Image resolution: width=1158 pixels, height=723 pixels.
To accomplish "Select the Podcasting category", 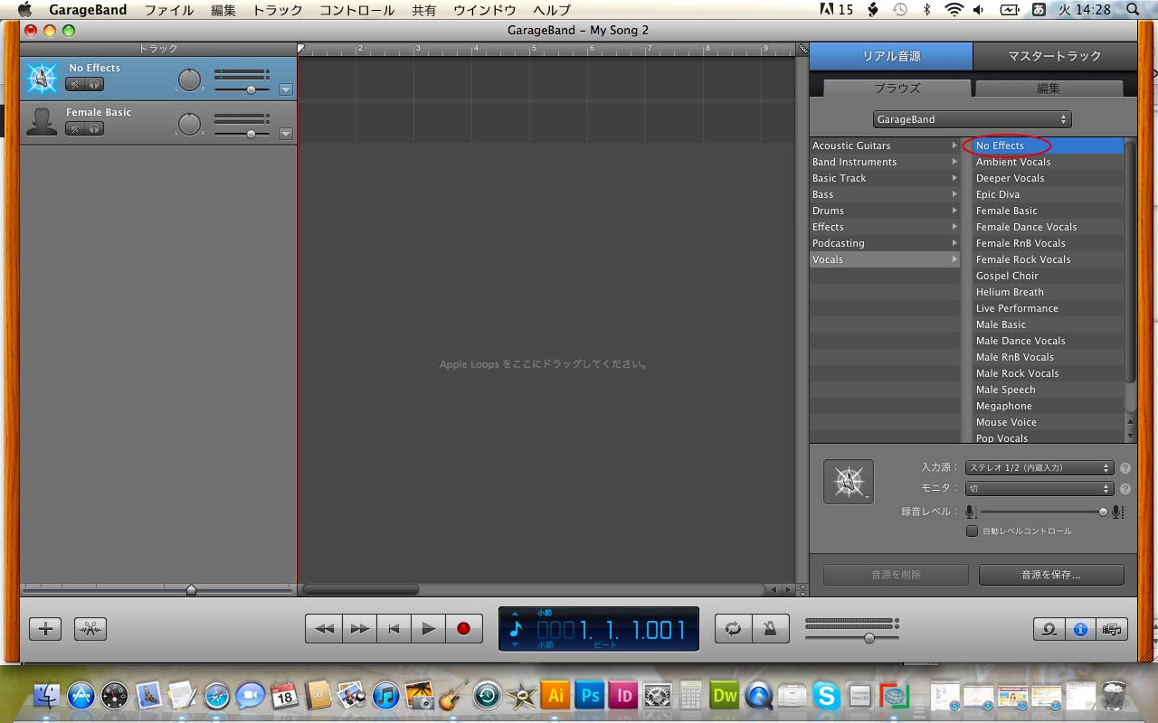I will [x=885, y=243].
